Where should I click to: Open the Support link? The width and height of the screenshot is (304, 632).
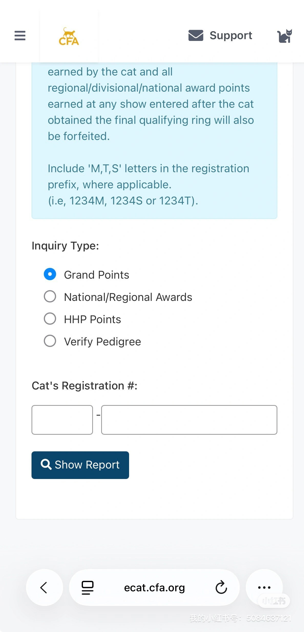pyautogui.click(x=231, y=35)
